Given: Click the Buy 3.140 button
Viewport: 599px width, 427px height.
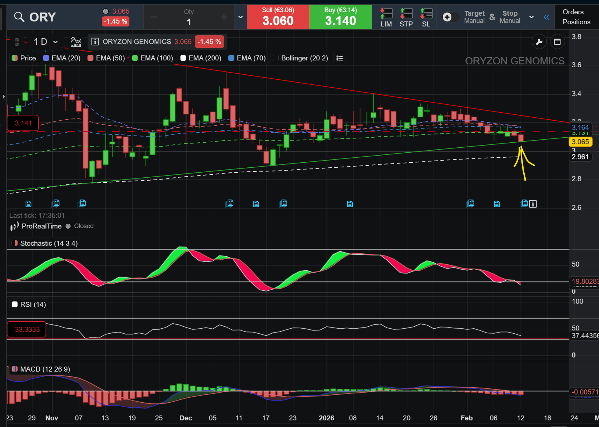Looking at the screenshot, I should pos(341,17).
